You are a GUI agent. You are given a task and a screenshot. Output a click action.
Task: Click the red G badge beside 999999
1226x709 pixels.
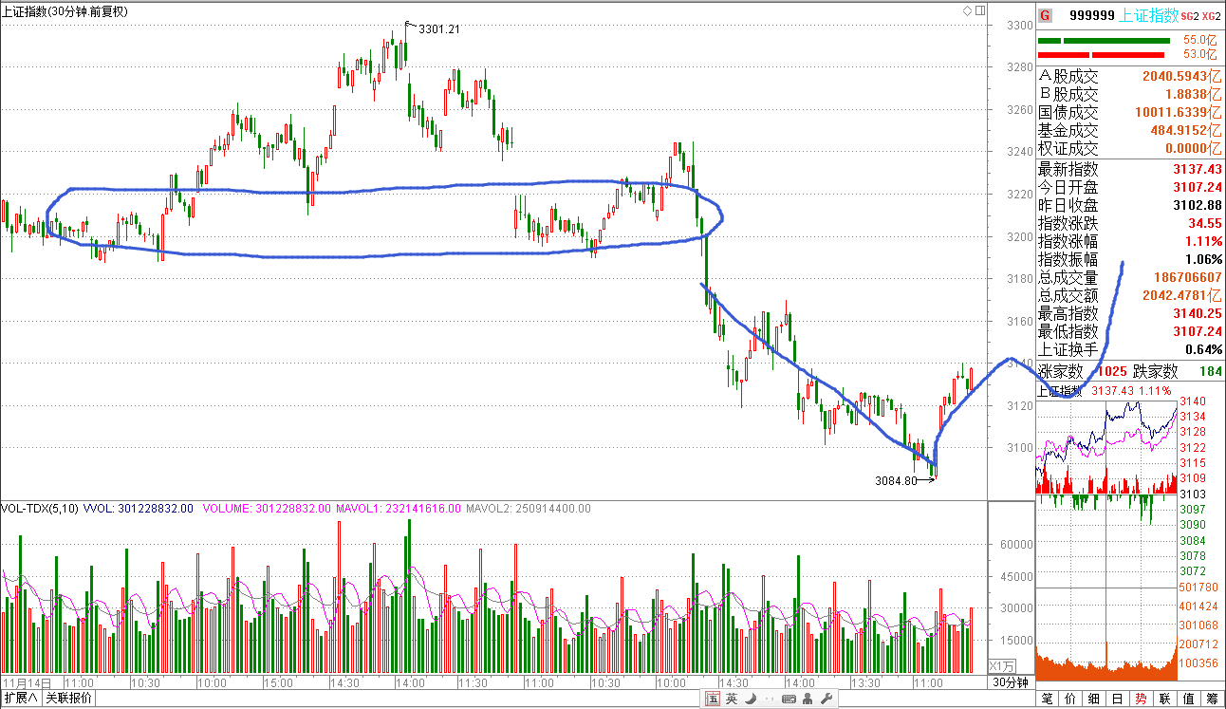pos(1045,15)
